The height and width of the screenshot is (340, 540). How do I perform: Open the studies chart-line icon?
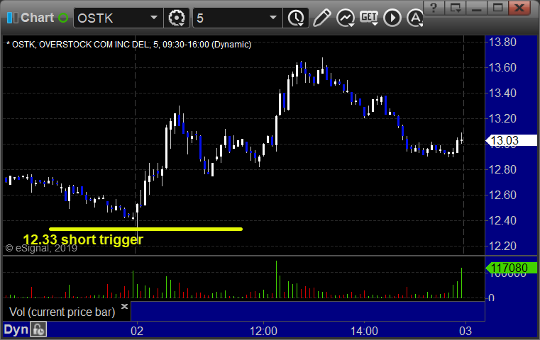pyautogui.click(x=346, y=18)
